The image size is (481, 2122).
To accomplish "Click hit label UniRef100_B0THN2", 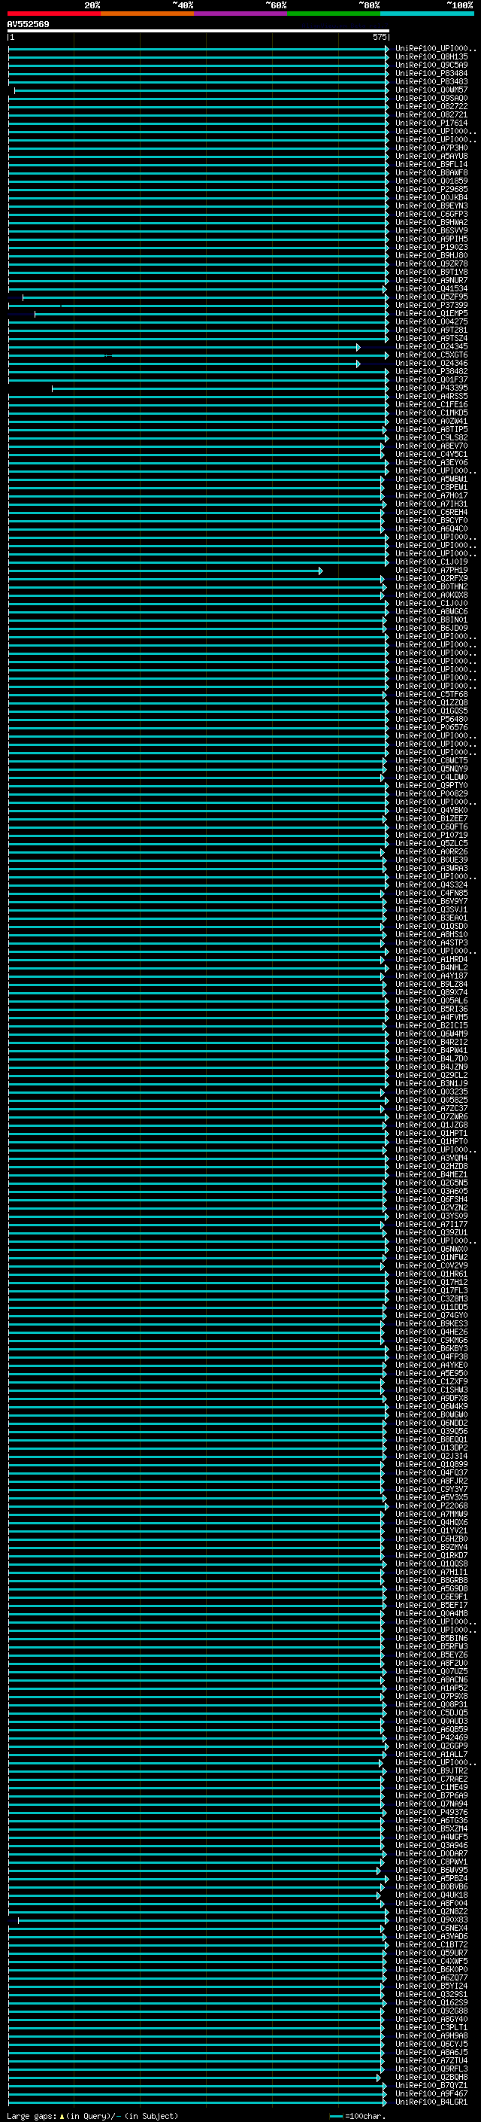I will tap(431, 587).
